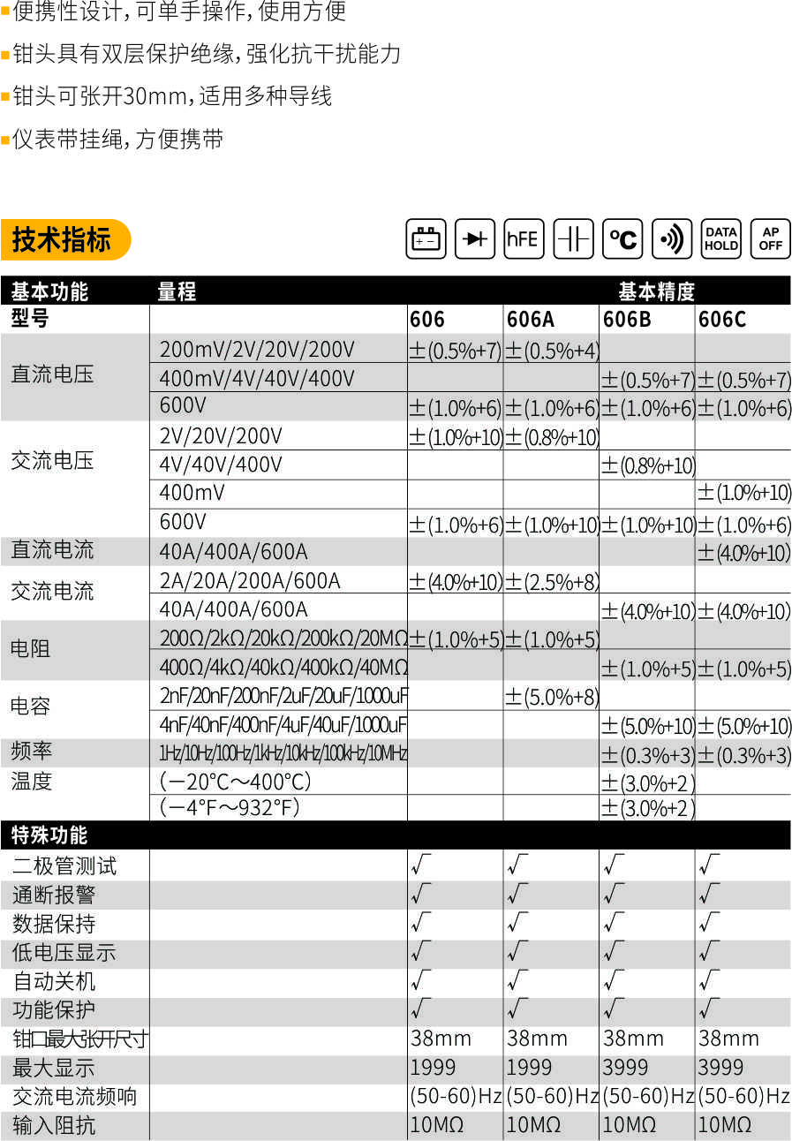Image resolution: width=792 pixels, height=1141 pixels.
Task: Click the 基本精度 header label
Action: (656, 291)
